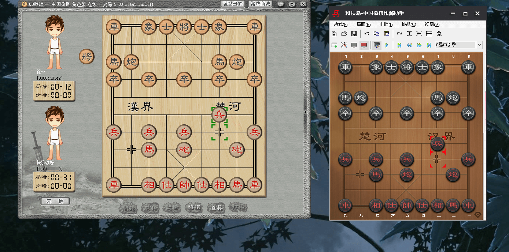
Task: Toggle the analysis chart monitor button
Action: 376,45
